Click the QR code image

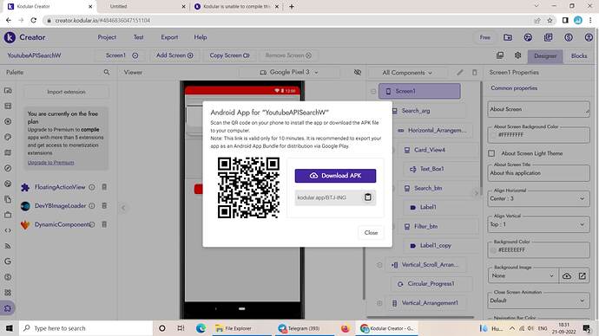(248, 188)
